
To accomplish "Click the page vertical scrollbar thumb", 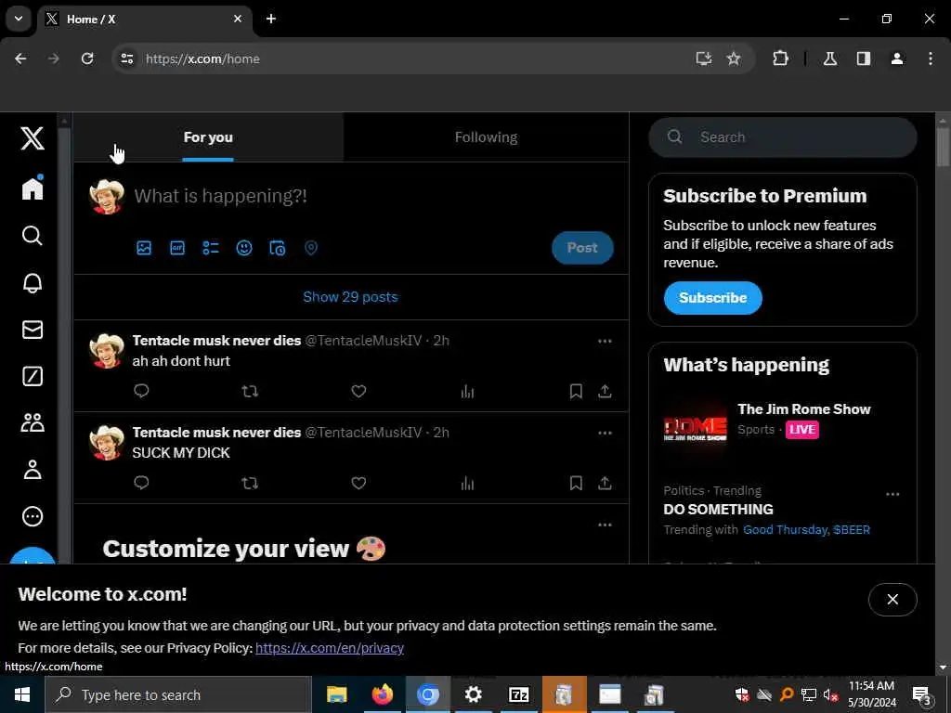I will pyautogui.click(x=943, y=146).
